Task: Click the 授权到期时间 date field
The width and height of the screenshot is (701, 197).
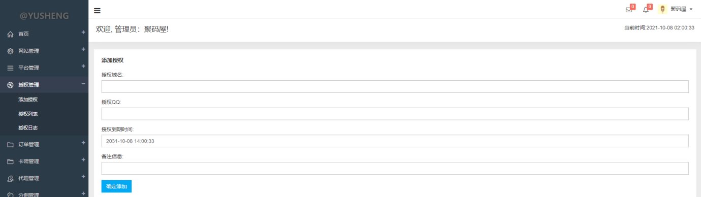Action: (395, 141)
